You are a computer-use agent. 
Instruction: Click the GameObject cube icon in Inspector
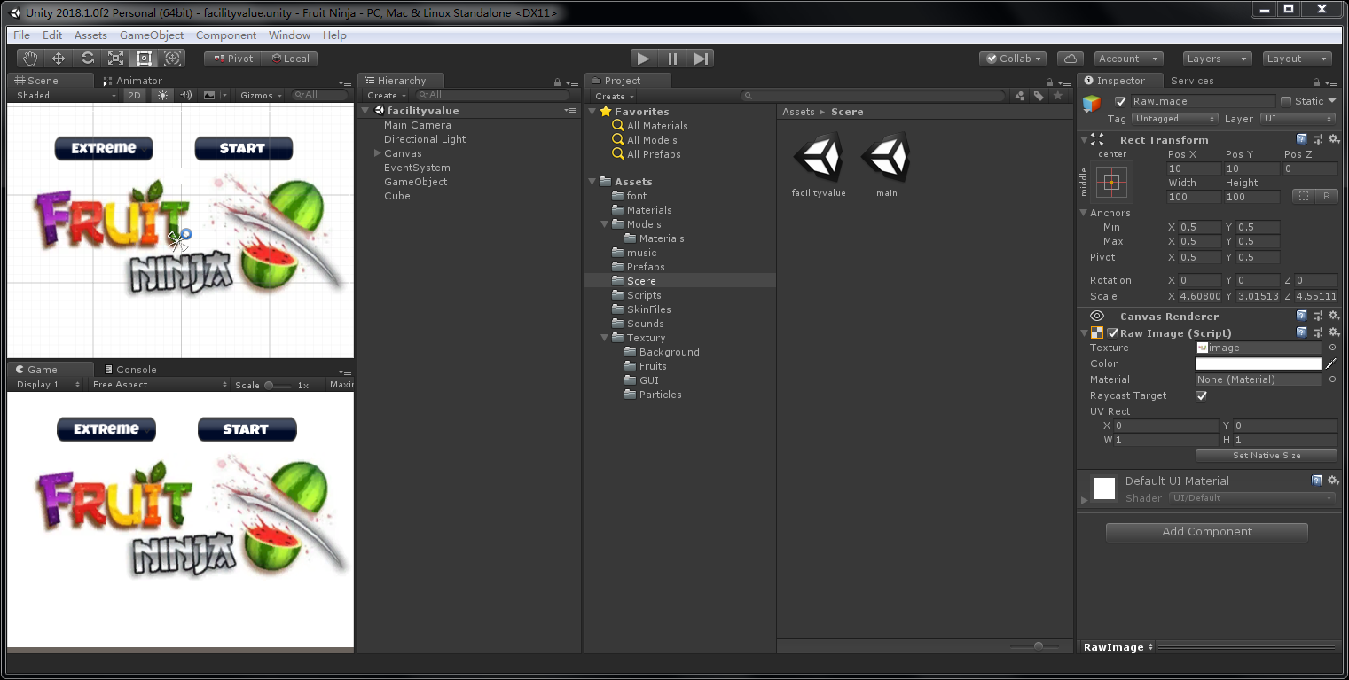[x=1092, y=103]
